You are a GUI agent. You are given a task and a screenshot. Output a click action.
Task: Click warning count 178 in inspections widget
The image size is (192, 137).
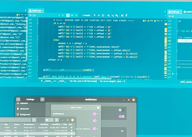pyautogui.click(x=150, y=21)
